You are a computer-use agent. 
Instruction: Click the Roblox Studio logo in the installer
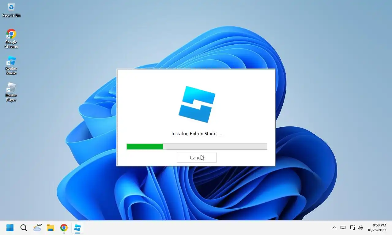coord(197,104)
